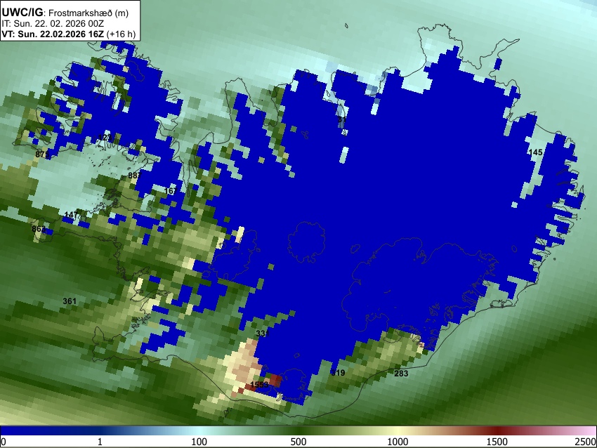Click the initial time line 'IT: Sun. 22. 02. 2026 00Z'

coord(53,24)
